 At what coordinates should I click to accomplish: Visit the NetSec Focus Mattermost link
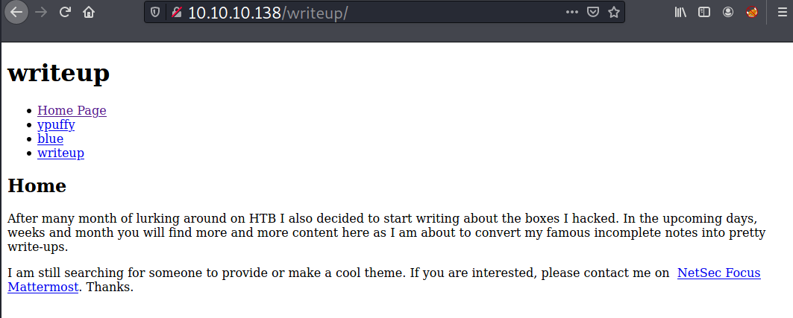click(x=718, y=273)
